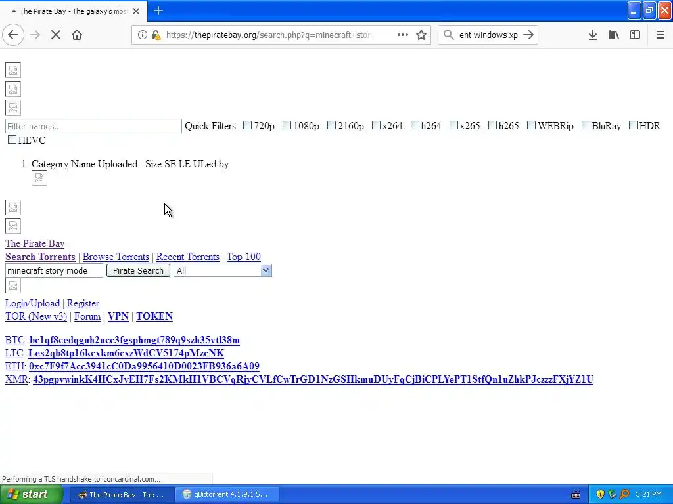Enable the 1080p quick filter
The width and height of the screenshot is (673, 504).
(x=287, y=125)
